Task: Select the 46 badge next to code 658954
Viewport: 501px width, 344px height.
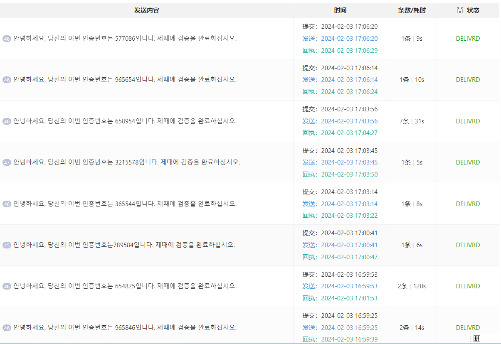Action: 7,121
